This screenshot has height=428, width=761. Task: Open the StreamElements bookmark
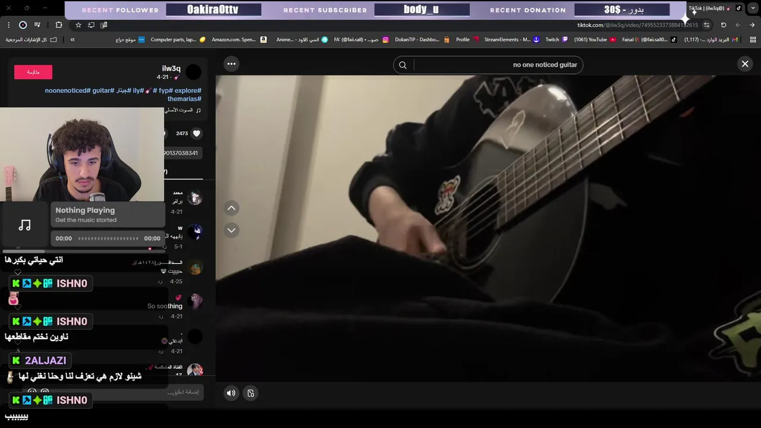pyautogui.click(x=511, y=40)
